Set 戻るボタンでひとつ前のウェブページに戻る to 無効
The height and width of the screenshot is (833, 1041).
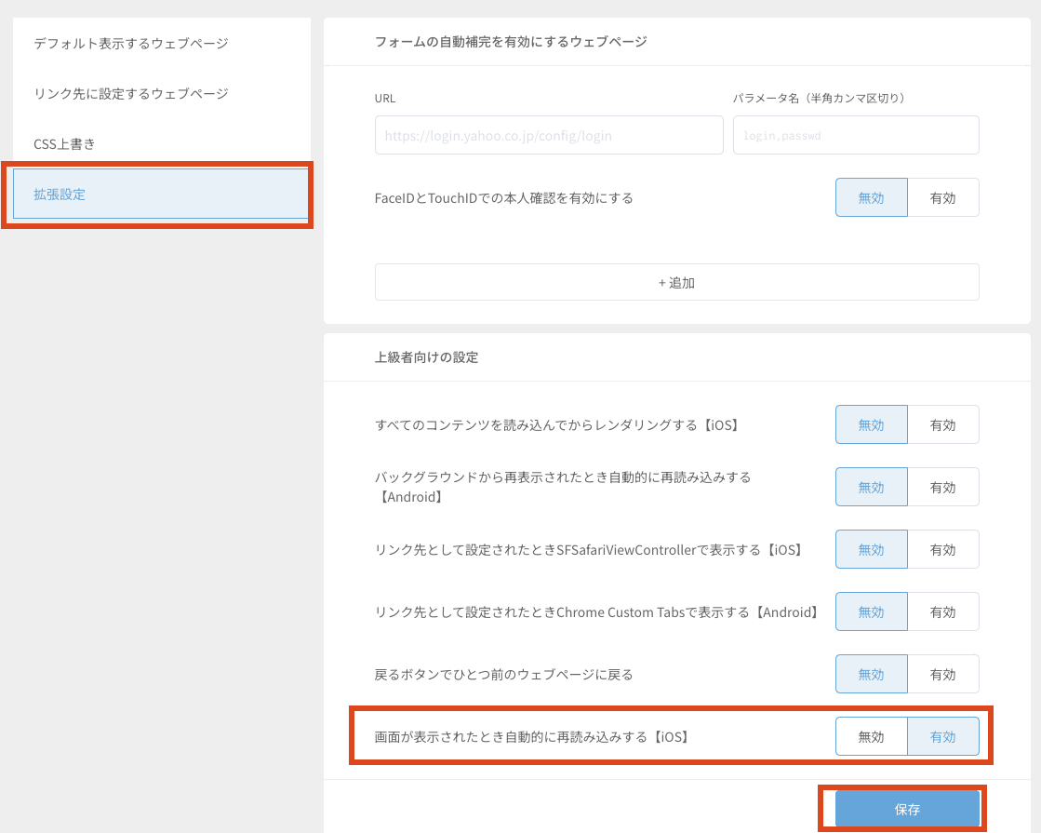coord(871,675)
